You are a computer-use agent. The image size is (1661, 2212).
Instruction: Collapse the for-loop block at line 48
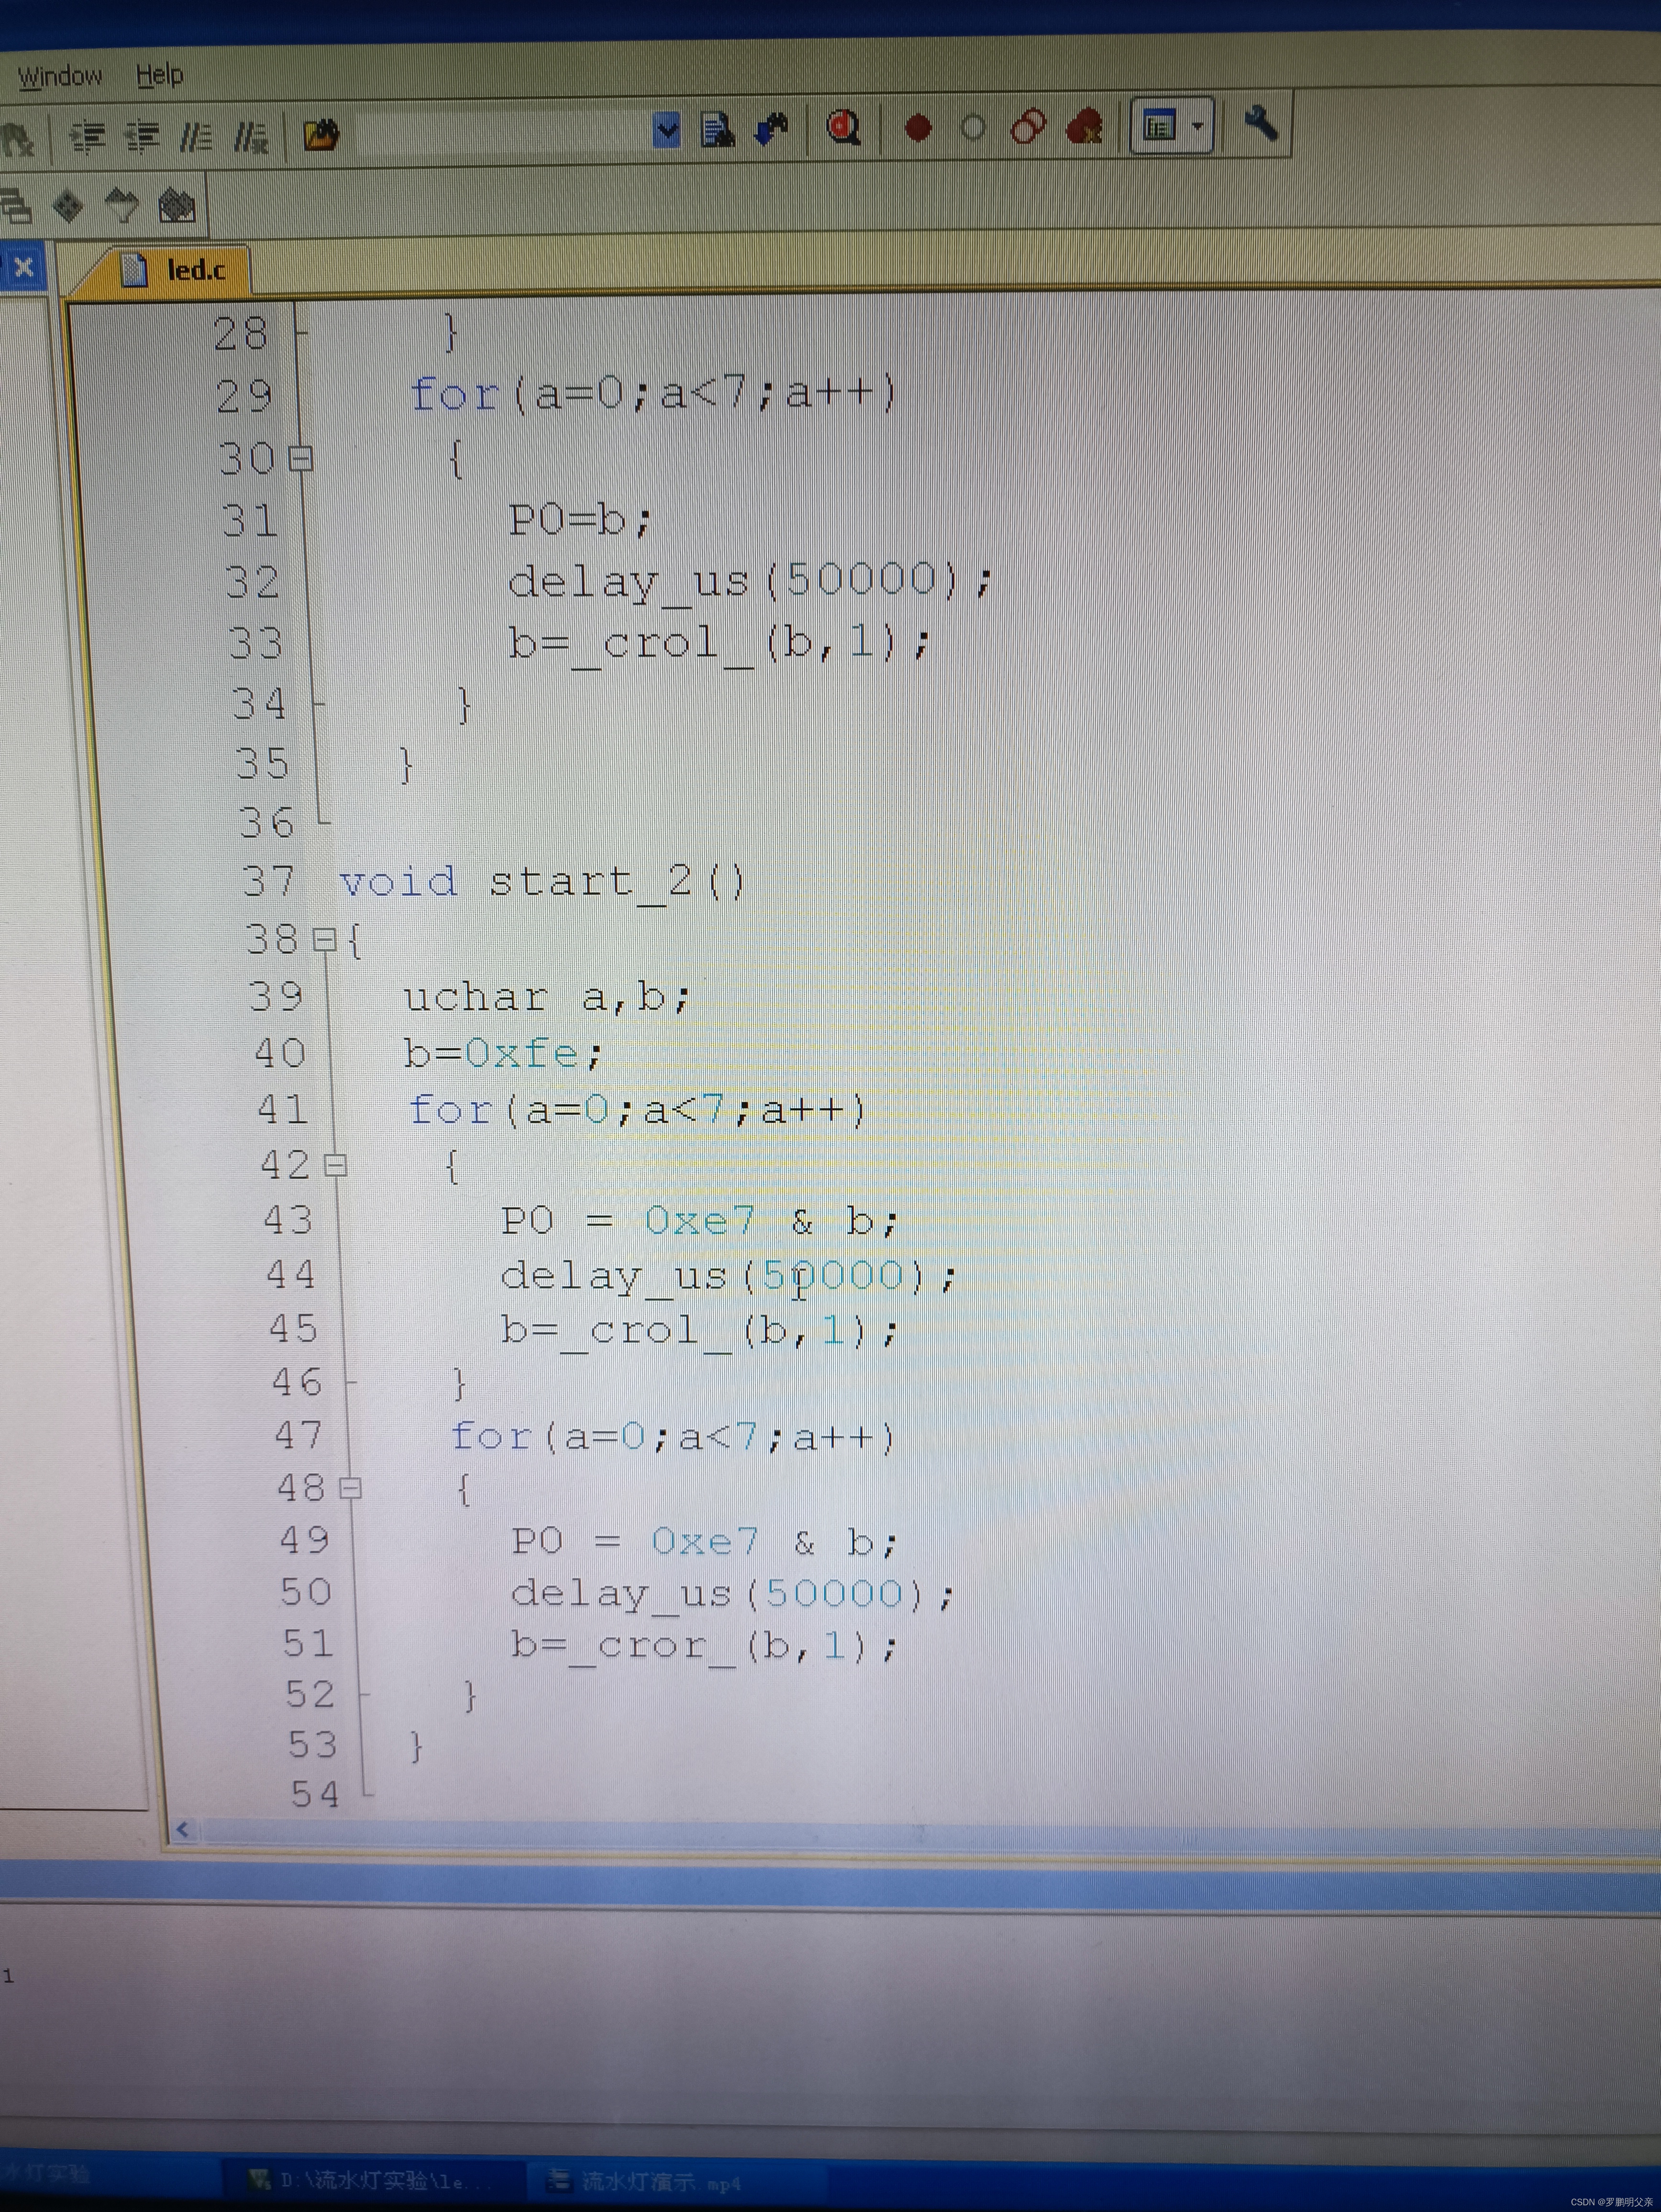(x=350, y=1489)
